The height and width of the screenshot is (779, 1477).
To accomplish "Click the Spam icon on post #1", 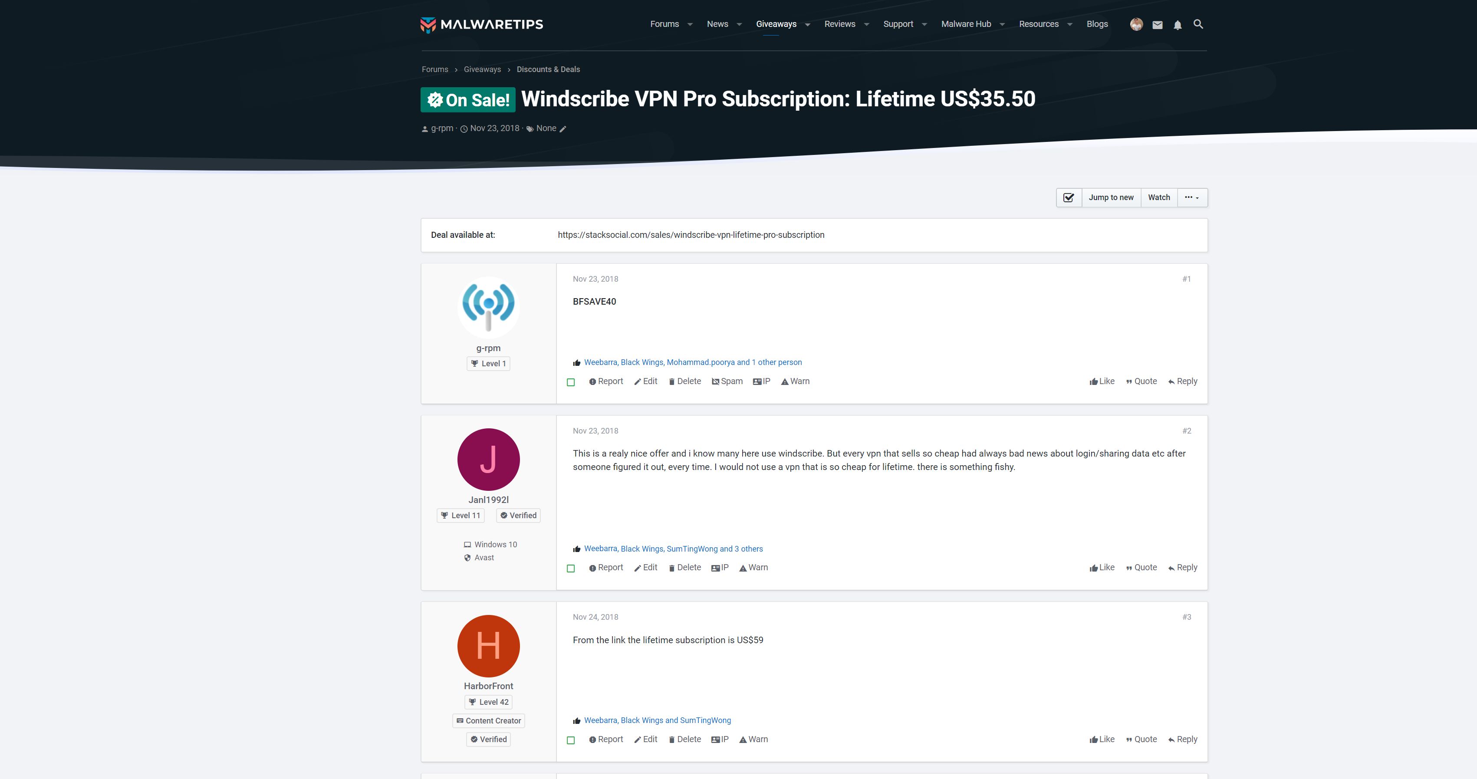I will coord(715,382).
